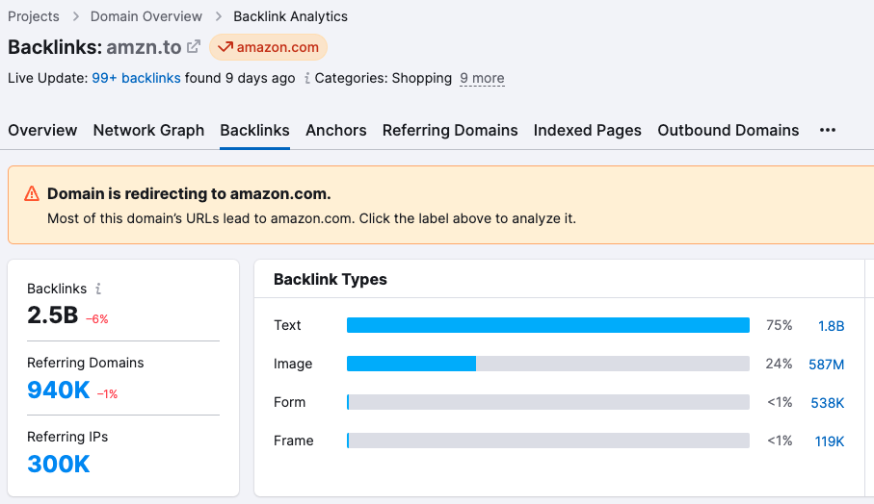874x504 pixels.
Task: Go to Projects breadcrumb
Action: (x=34, y=16)
